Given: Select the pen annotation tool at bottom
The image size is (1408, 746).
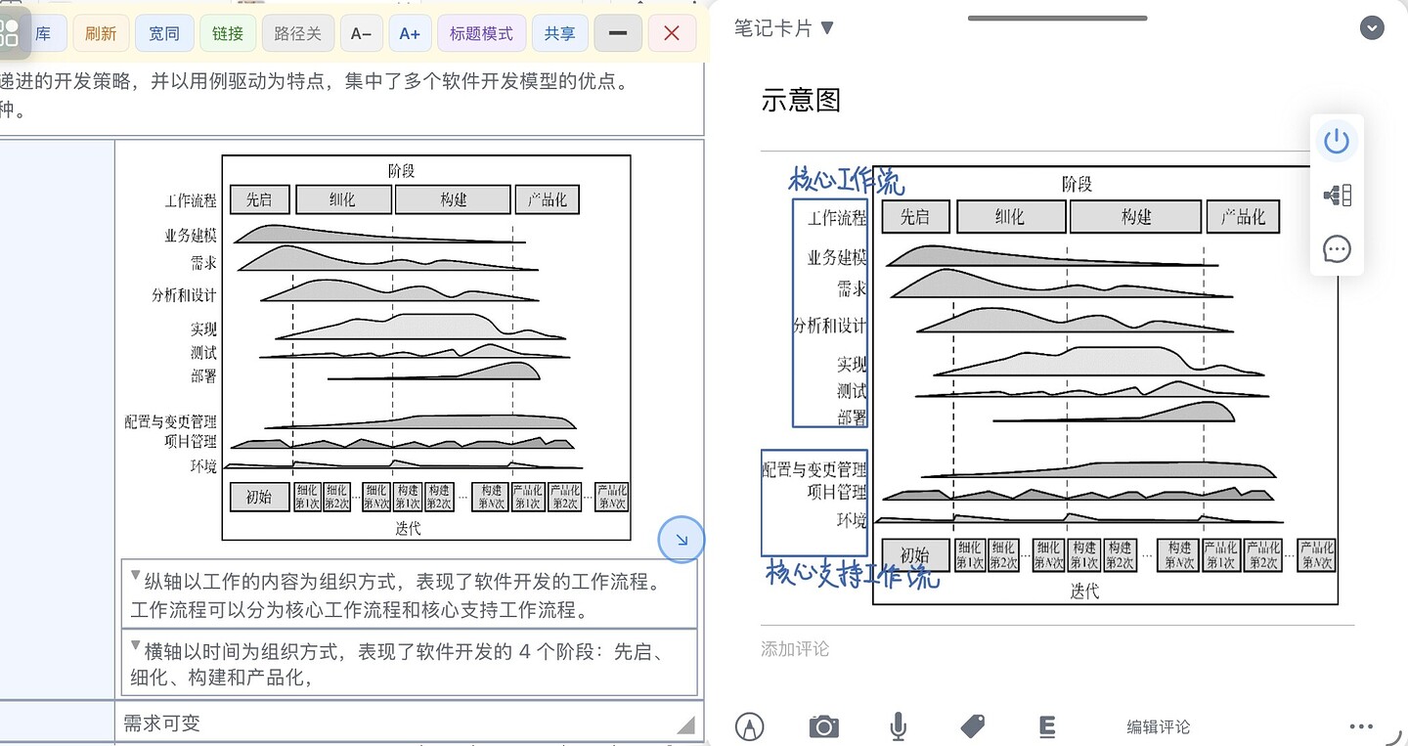Looking at the screenshot, I should pos(749,726).
